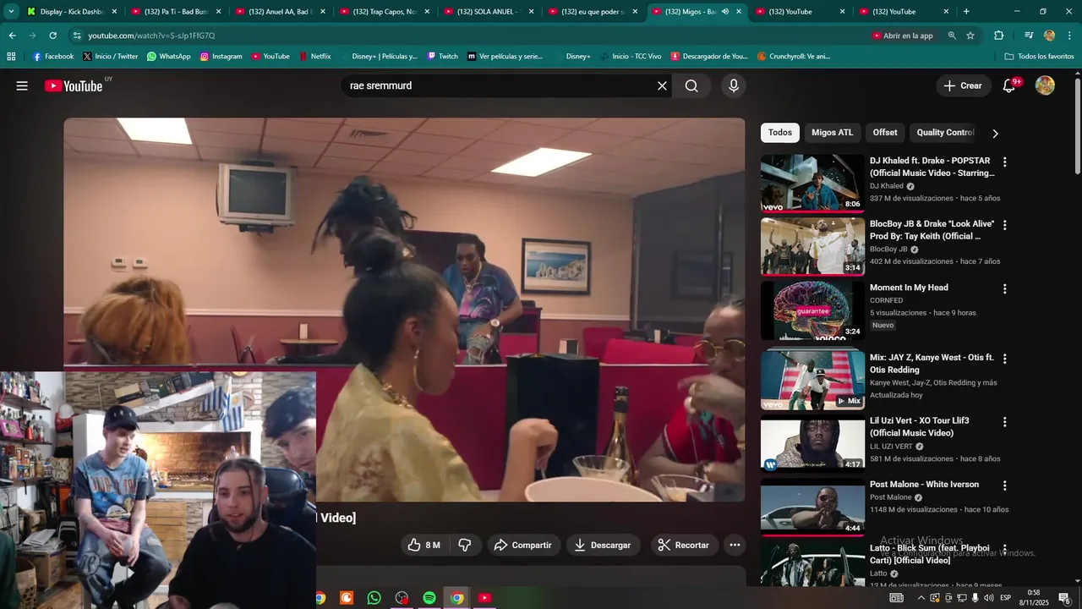Open options for Latto Blick Sum video
Screen dimensions: 1082x609
pos(1004,549)
